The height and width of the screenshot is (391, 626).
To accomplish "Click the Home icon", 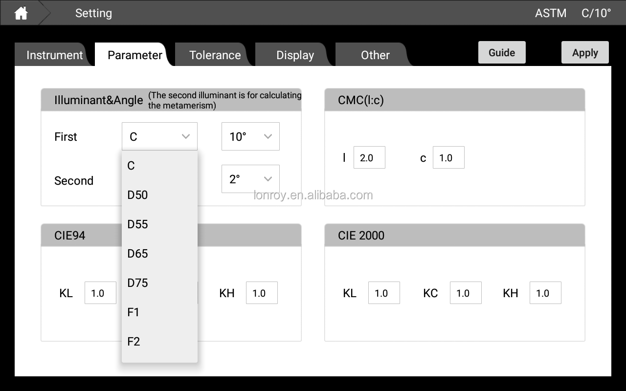I will (x=21, y=13).
